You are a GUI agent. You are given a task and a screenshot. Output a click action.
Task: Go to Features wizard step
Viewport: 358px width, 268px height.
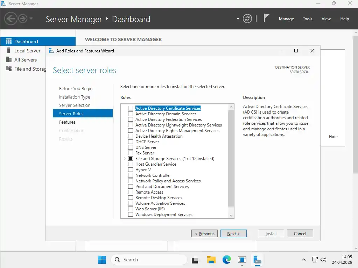point(67,122)
